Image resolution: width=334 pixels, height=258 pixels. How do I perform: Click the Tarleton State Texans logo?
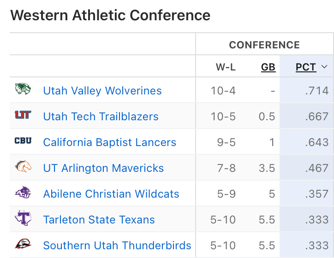(23, 218)
